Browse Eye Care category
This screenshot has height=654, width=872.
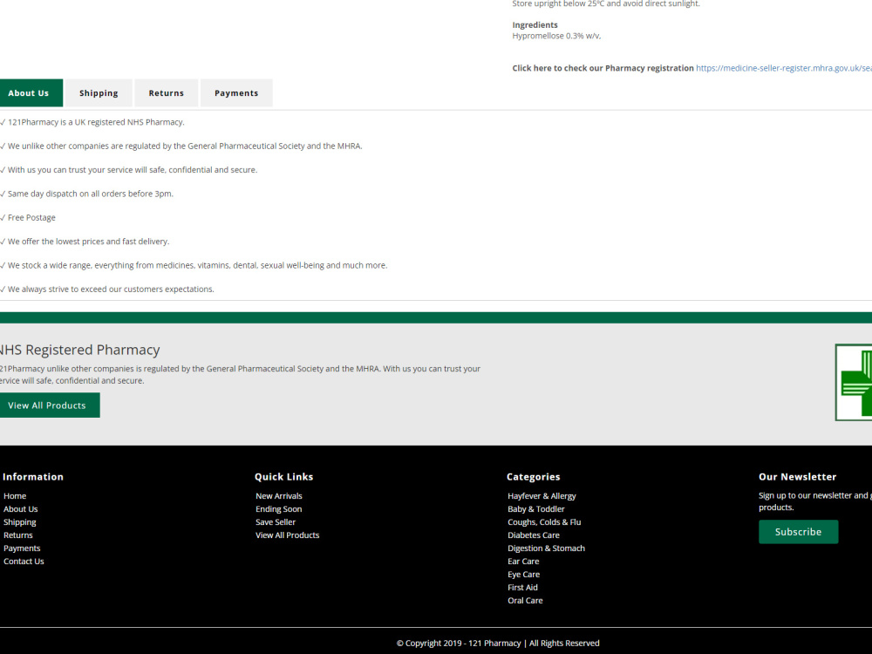pos(524,575)
